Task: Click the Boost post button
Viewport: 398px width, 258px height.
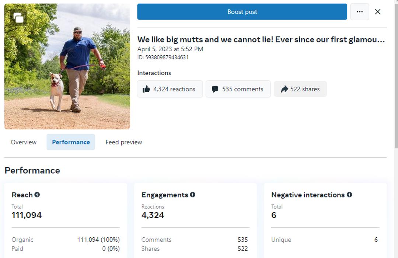Action: 242,12
